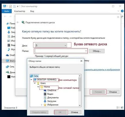Open the Папка folder path dropdown arrow
This screenshot has height=117, width=125.
pos(86,51)
